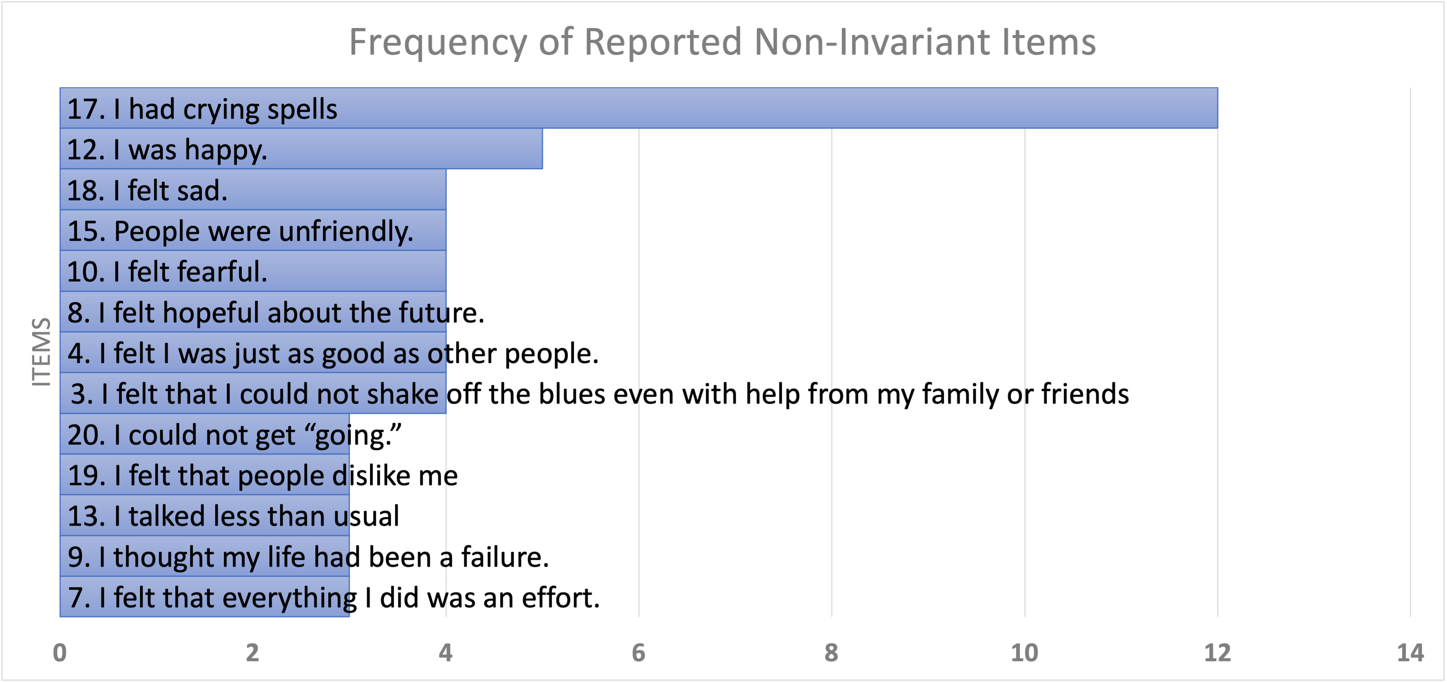Click '13. I talked less than usual' bar
The image size is (1447, 683).
pyautogui.click(x=205, y=516)
